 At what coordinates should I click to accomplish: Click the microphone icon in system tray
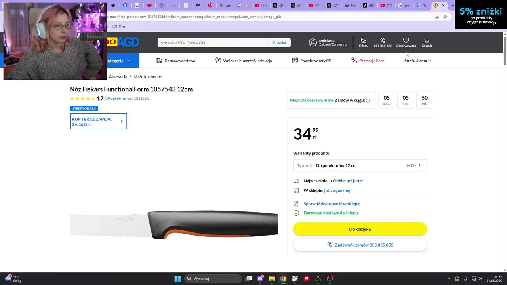(465, 279)
